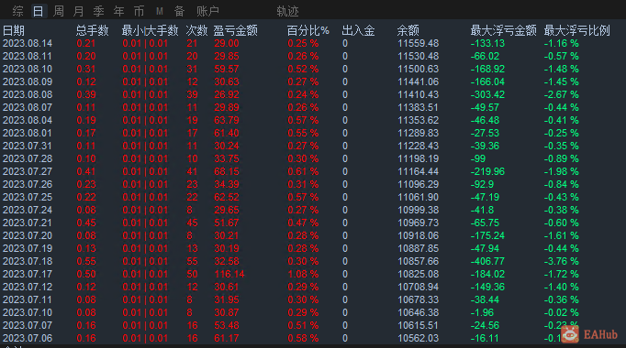Open the 轨迹 track tab
The width and height of the screenshot is (626, 348).
tap(287, 11)
